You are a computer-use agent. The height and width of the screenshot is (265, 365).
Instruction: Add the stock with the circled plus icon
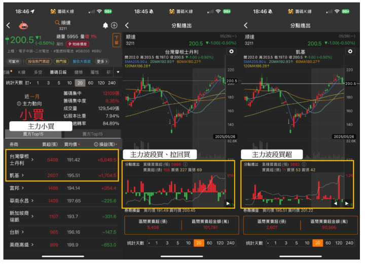pos(114,25)
